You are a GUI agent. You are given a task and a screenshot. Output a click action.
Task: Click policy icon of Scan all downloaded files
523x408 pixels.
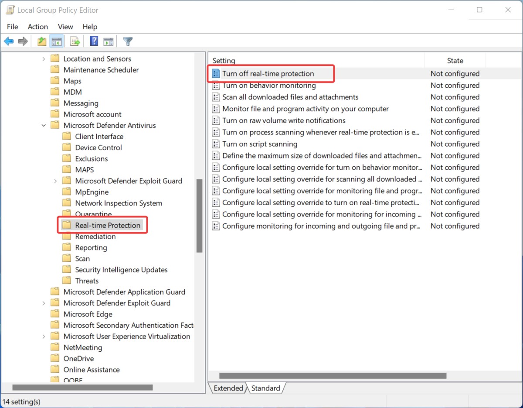[216, 97]
